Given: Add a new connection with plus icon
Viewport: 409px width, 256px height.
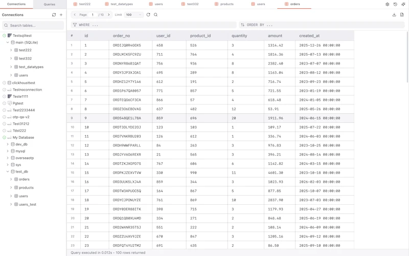Looking at the screenshot, I should (61, 15).
